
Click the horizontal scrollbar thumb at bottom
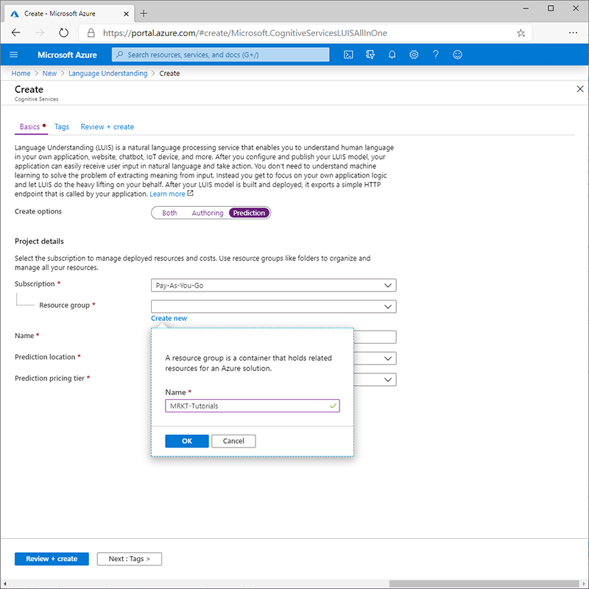click(x=484, y=584)
